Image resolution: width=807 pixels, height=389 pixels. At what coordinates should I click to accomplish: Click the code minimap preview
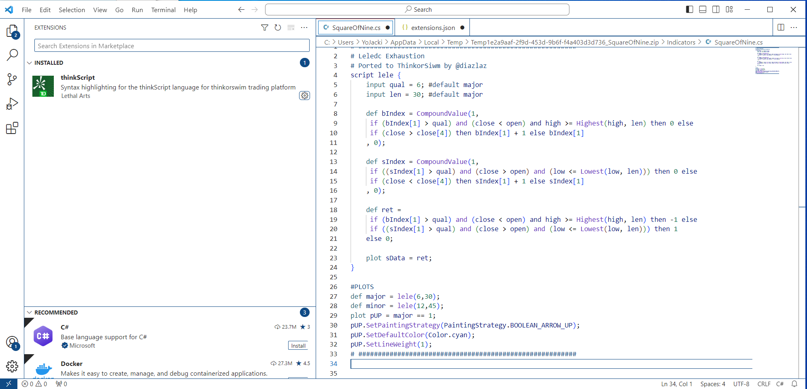(x=773, y=61)
